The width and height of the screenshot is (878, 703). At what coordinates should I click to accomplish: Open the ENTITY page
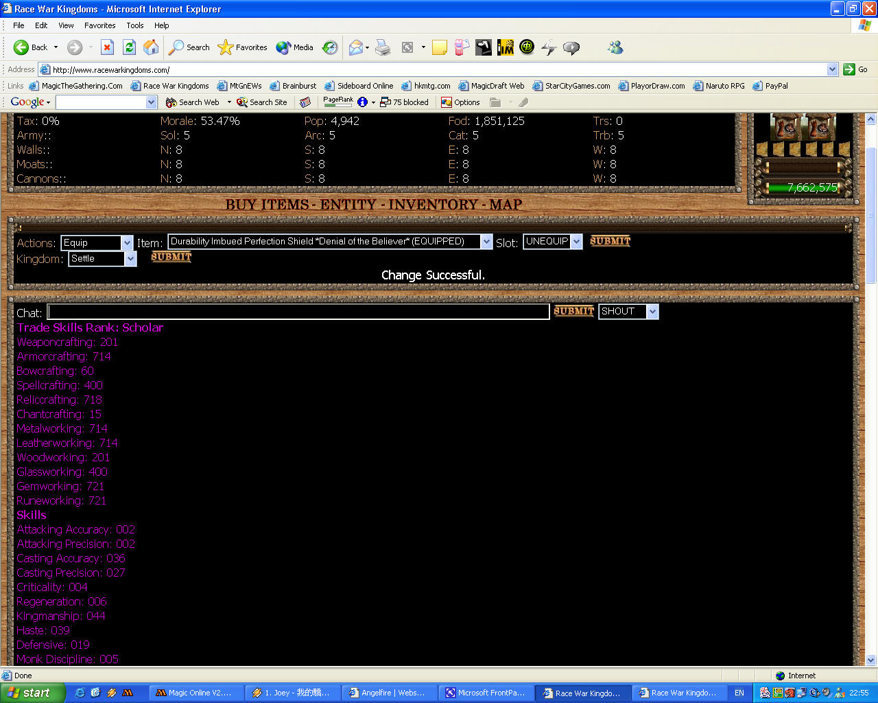pos(348,205)
